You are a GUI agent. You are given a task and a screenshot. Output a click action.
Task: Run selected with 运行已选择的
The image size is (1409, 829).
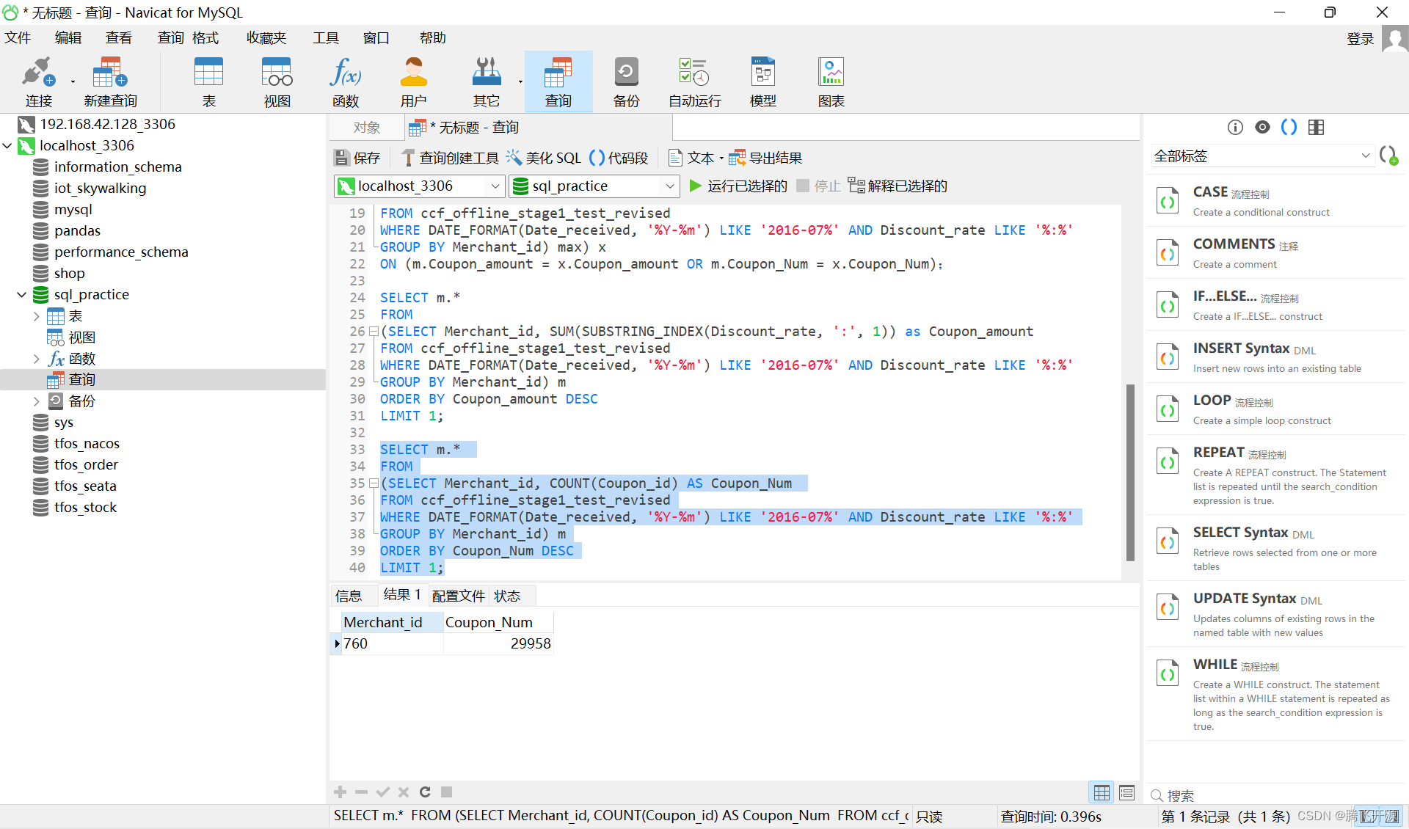click(738, 186)
